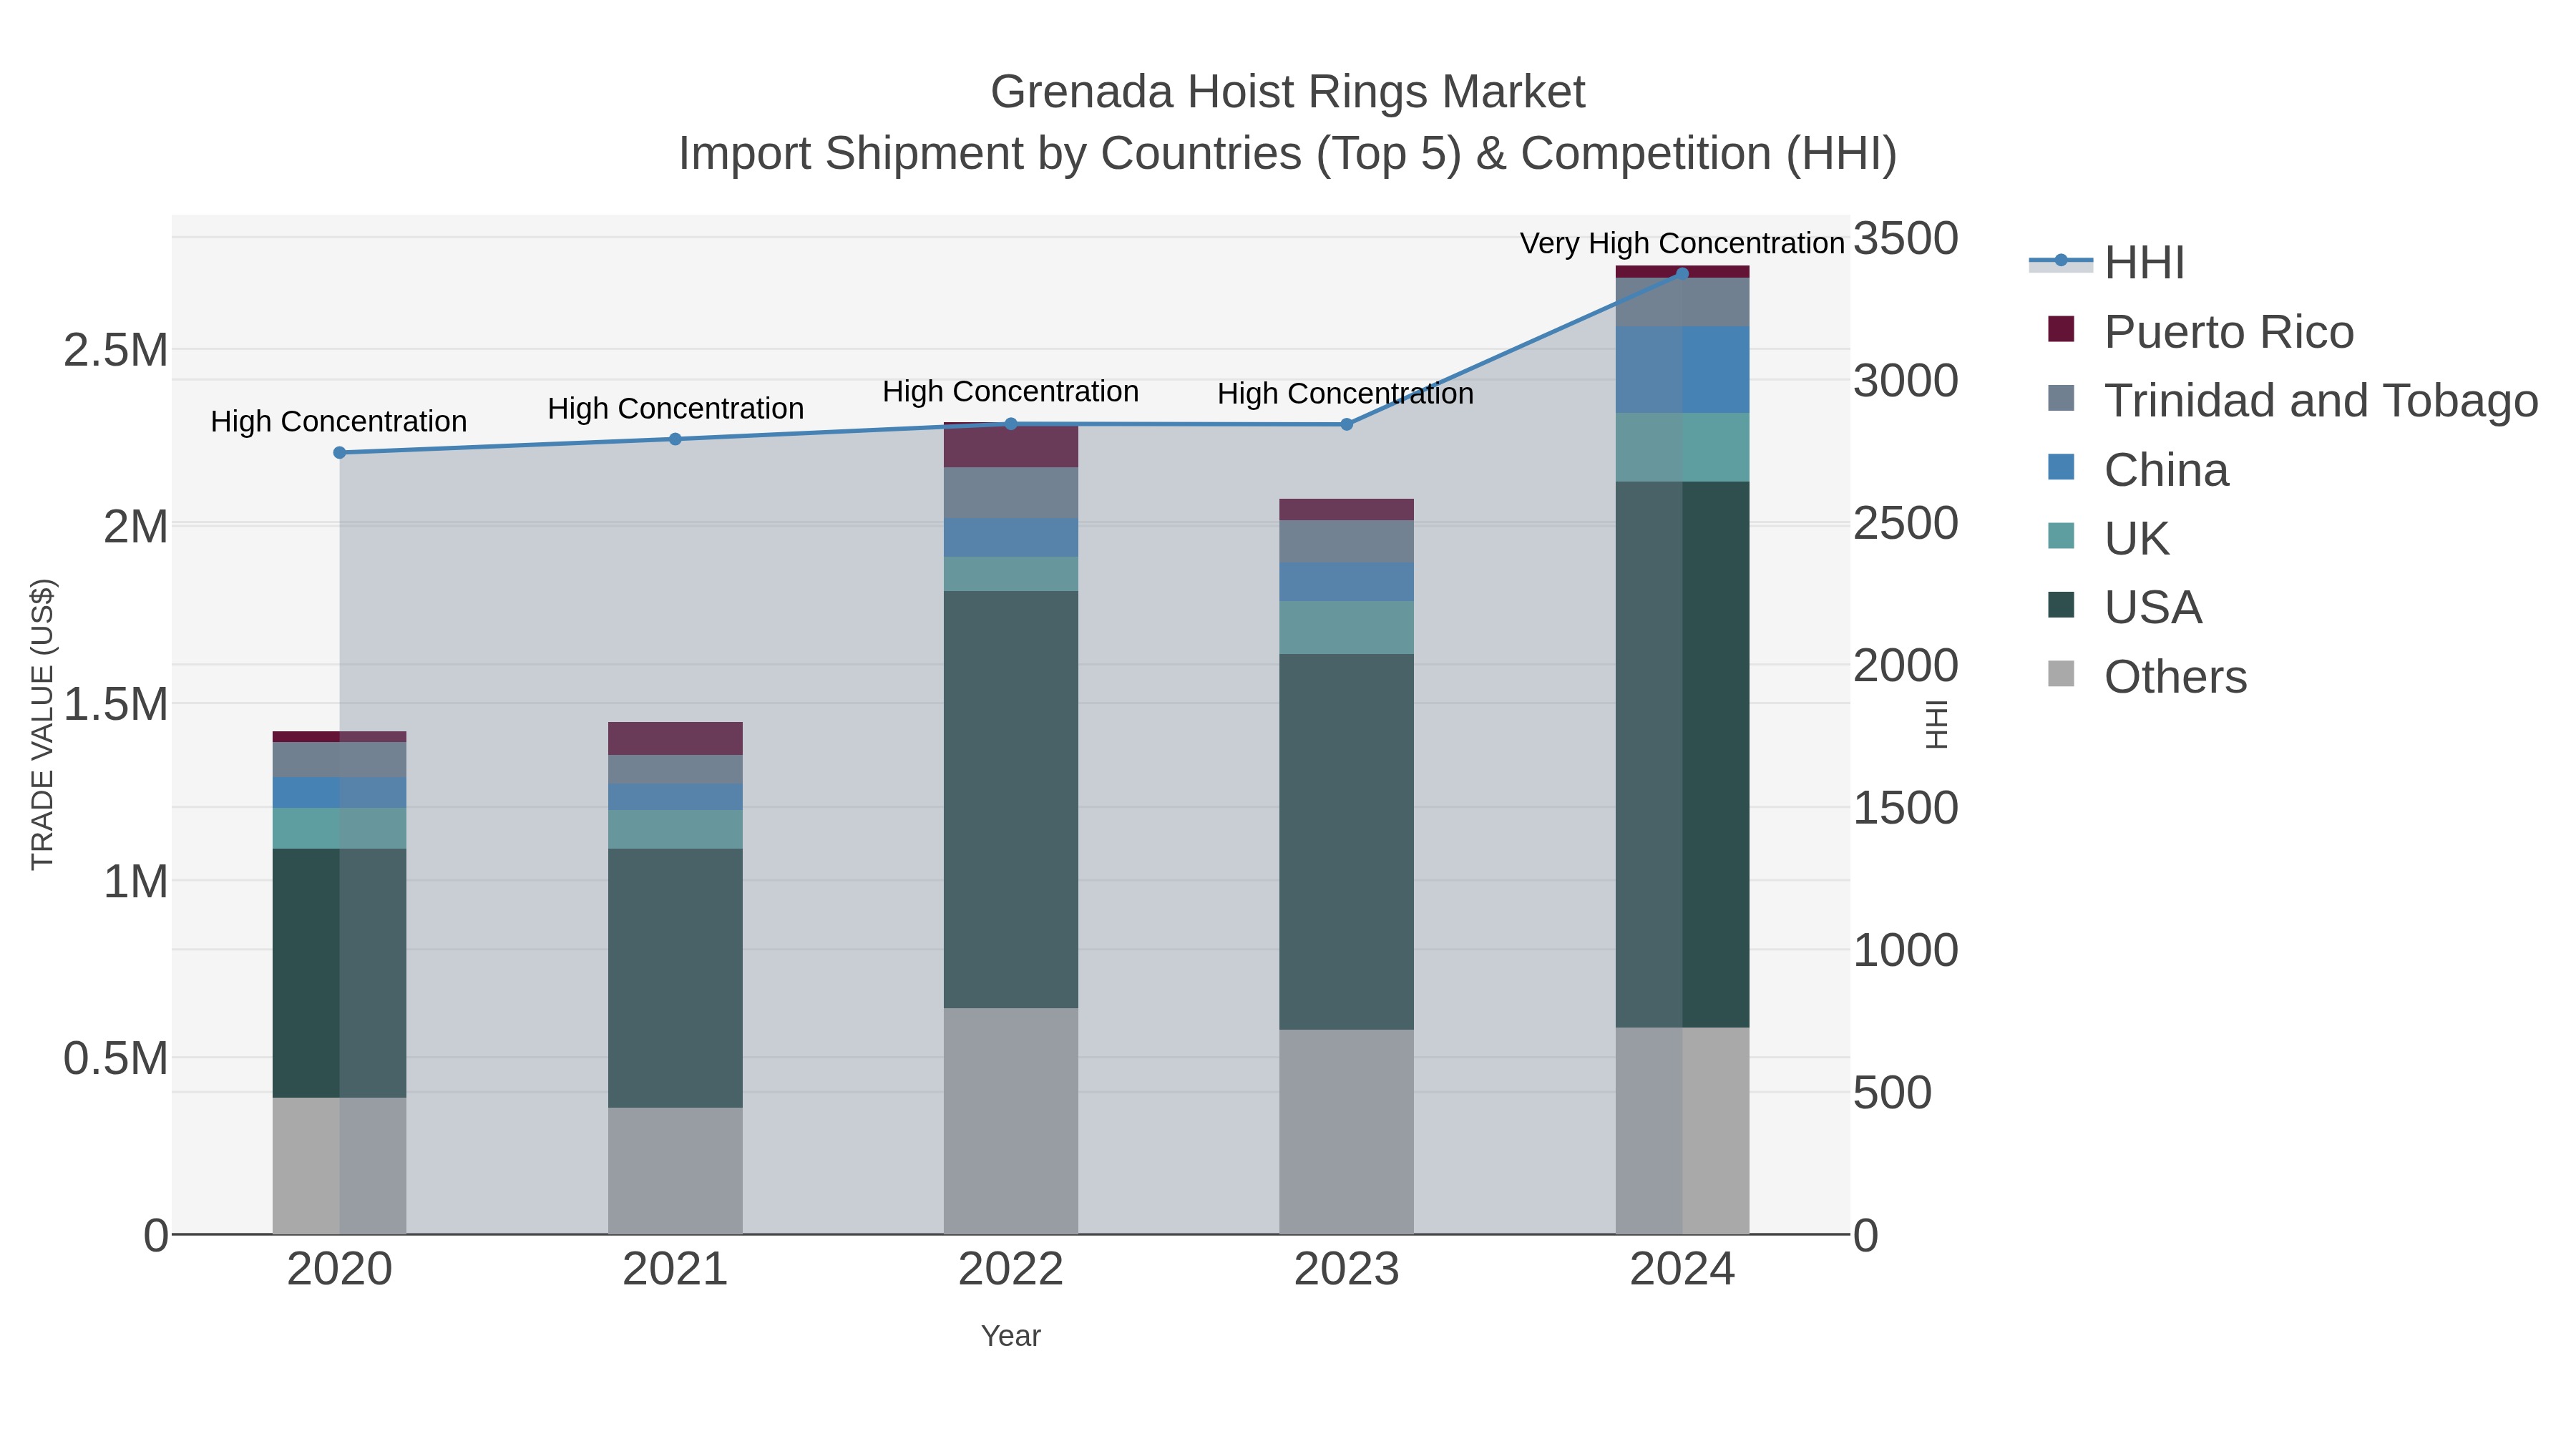Viewport: 2576px width, 1449px height.
Task: Click the 2000 right-axis tick label
Action: click(x=1906, y=665)
